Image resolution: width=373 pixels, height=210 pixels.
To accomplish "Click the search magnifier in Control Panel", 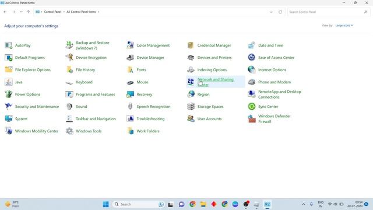I will pyautogui.click(x=365, y=12).
